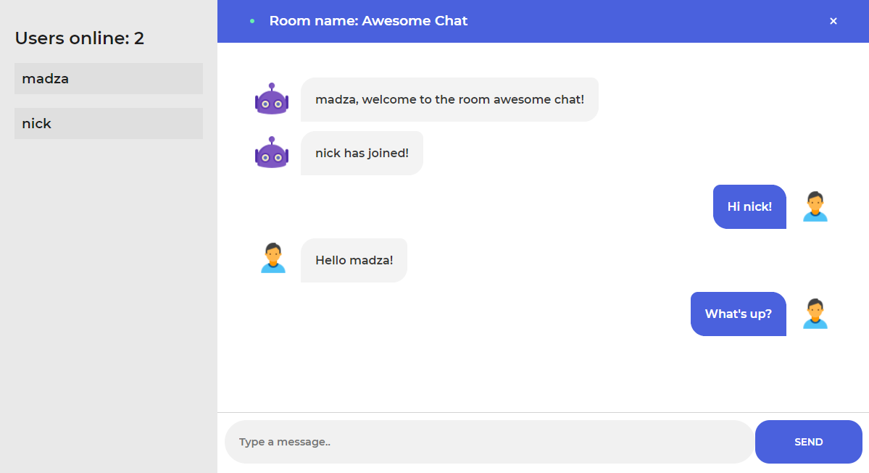Click the avatar next to 'Hello madza!'
Viewport: 869px width, 473px height.
(272, 259)
